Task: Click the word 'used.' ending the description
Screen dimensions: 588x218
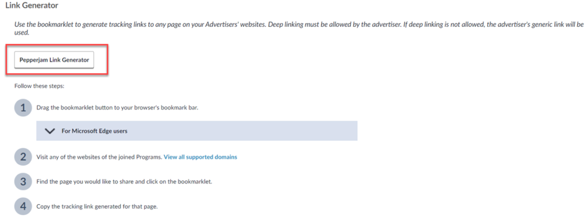Action: coord(22,33)
